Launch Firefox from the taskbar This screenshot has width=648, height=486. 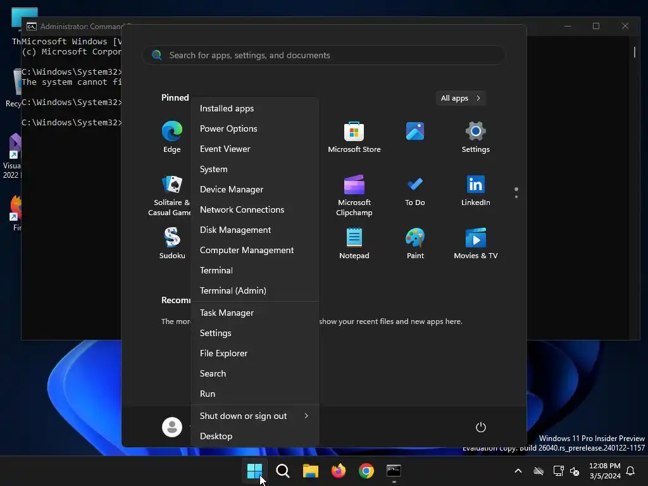tap(339, 471)
